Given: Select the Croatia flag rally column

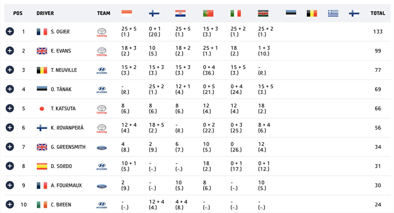Looking at the screenshot, I should tap(180, 13).
